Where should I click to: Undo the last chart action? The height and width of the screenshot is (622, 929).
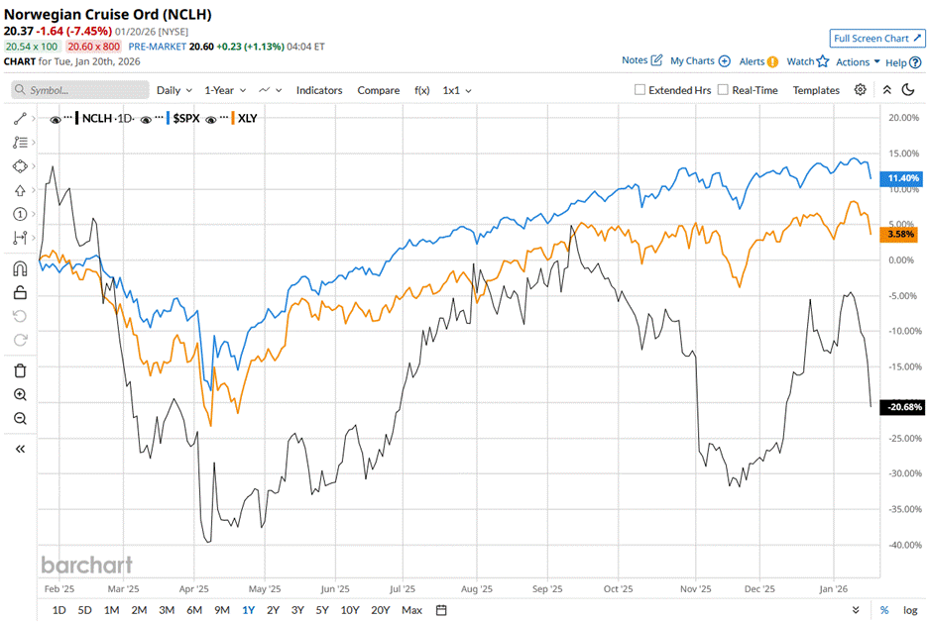click(x=20, y=316)
